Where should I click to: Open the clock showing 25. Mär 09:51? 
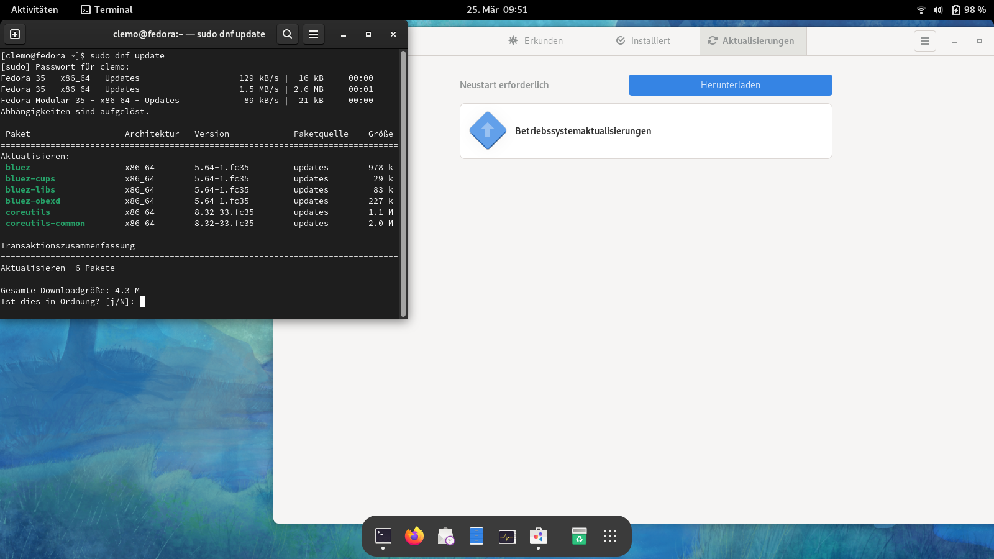pyautogui.click(x=497, y=10)
